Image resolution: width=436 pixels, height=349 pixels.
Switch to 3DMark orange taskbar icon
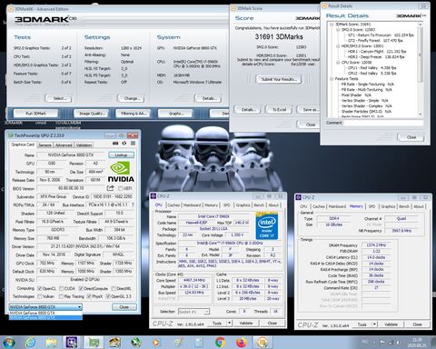(263, 343)
